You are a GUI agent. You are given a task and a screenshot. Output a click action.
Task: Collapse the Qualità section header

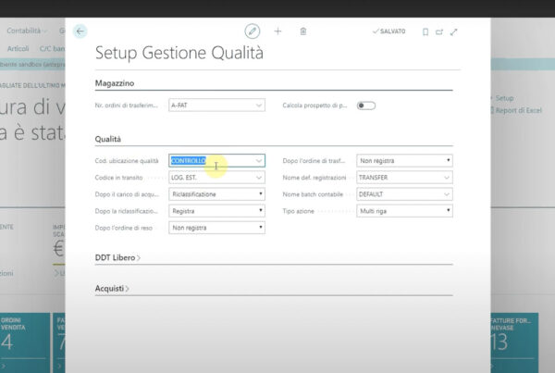pos(108,139)
